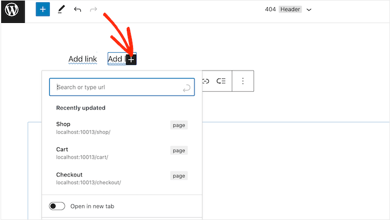Click the Open in new tab label
Image resolution: width=390 pixels, height=220 pixels.
(x=92, y=206)
